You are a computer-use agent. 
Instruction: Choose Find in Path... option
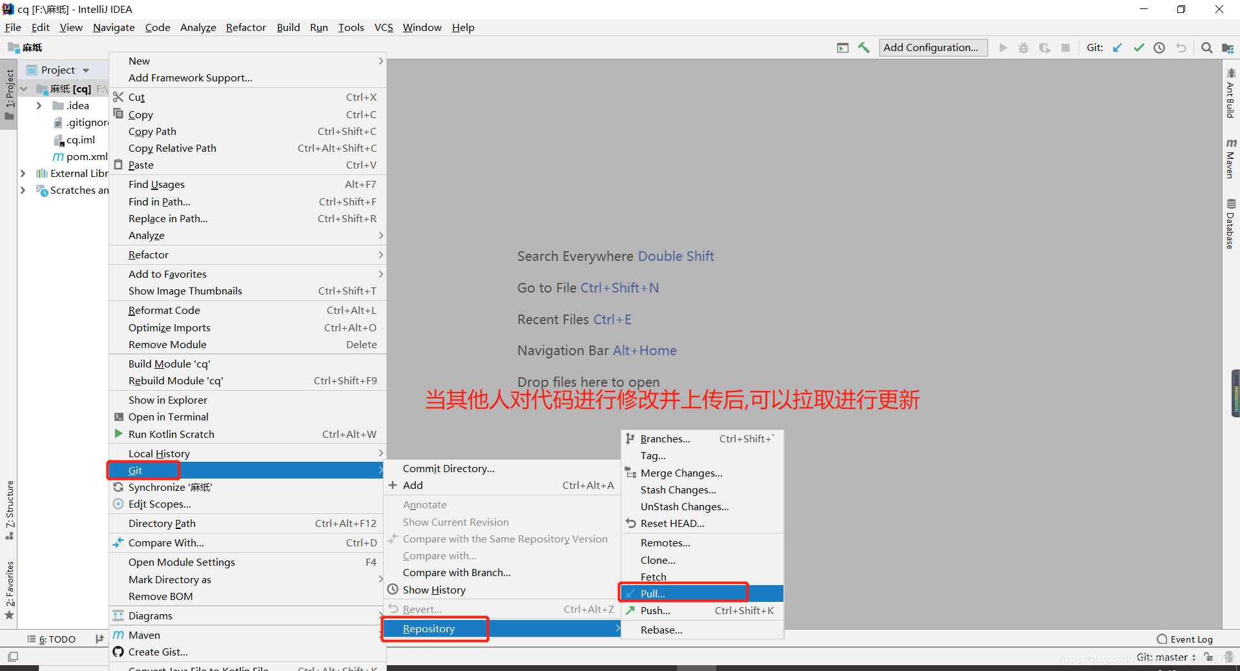(247, 202)
